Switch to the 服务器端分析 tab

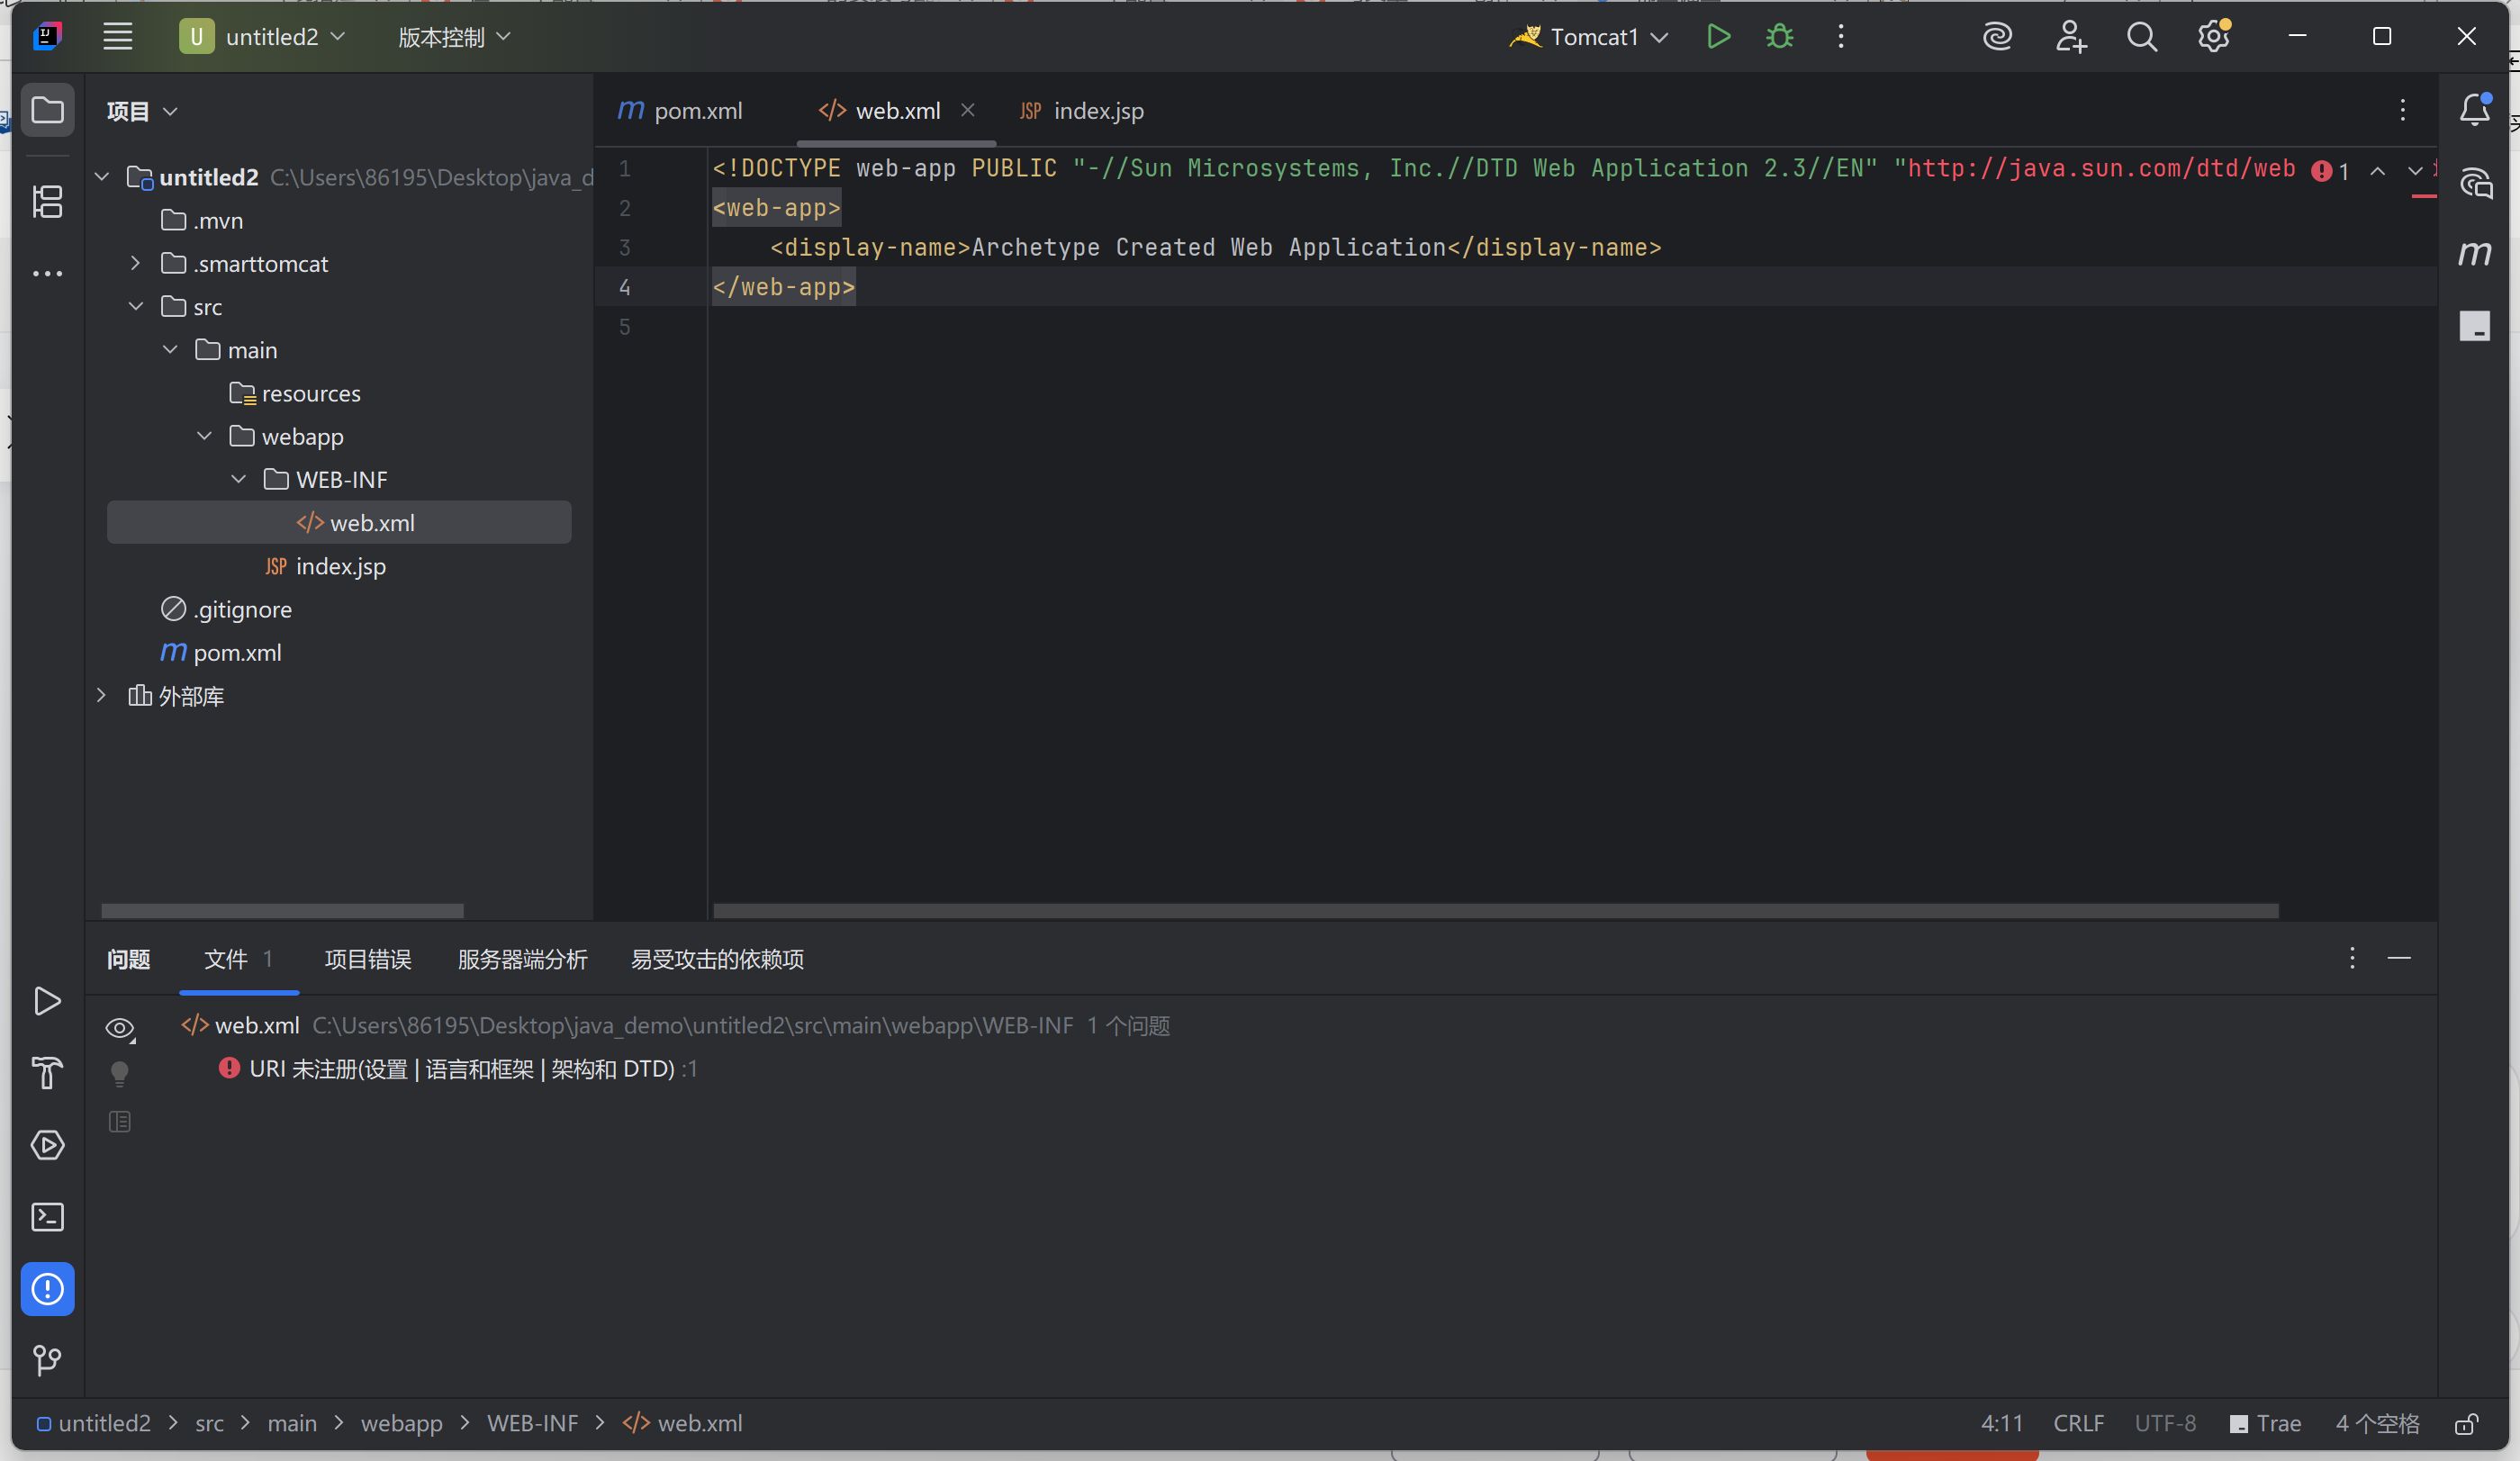coord(522,959)
